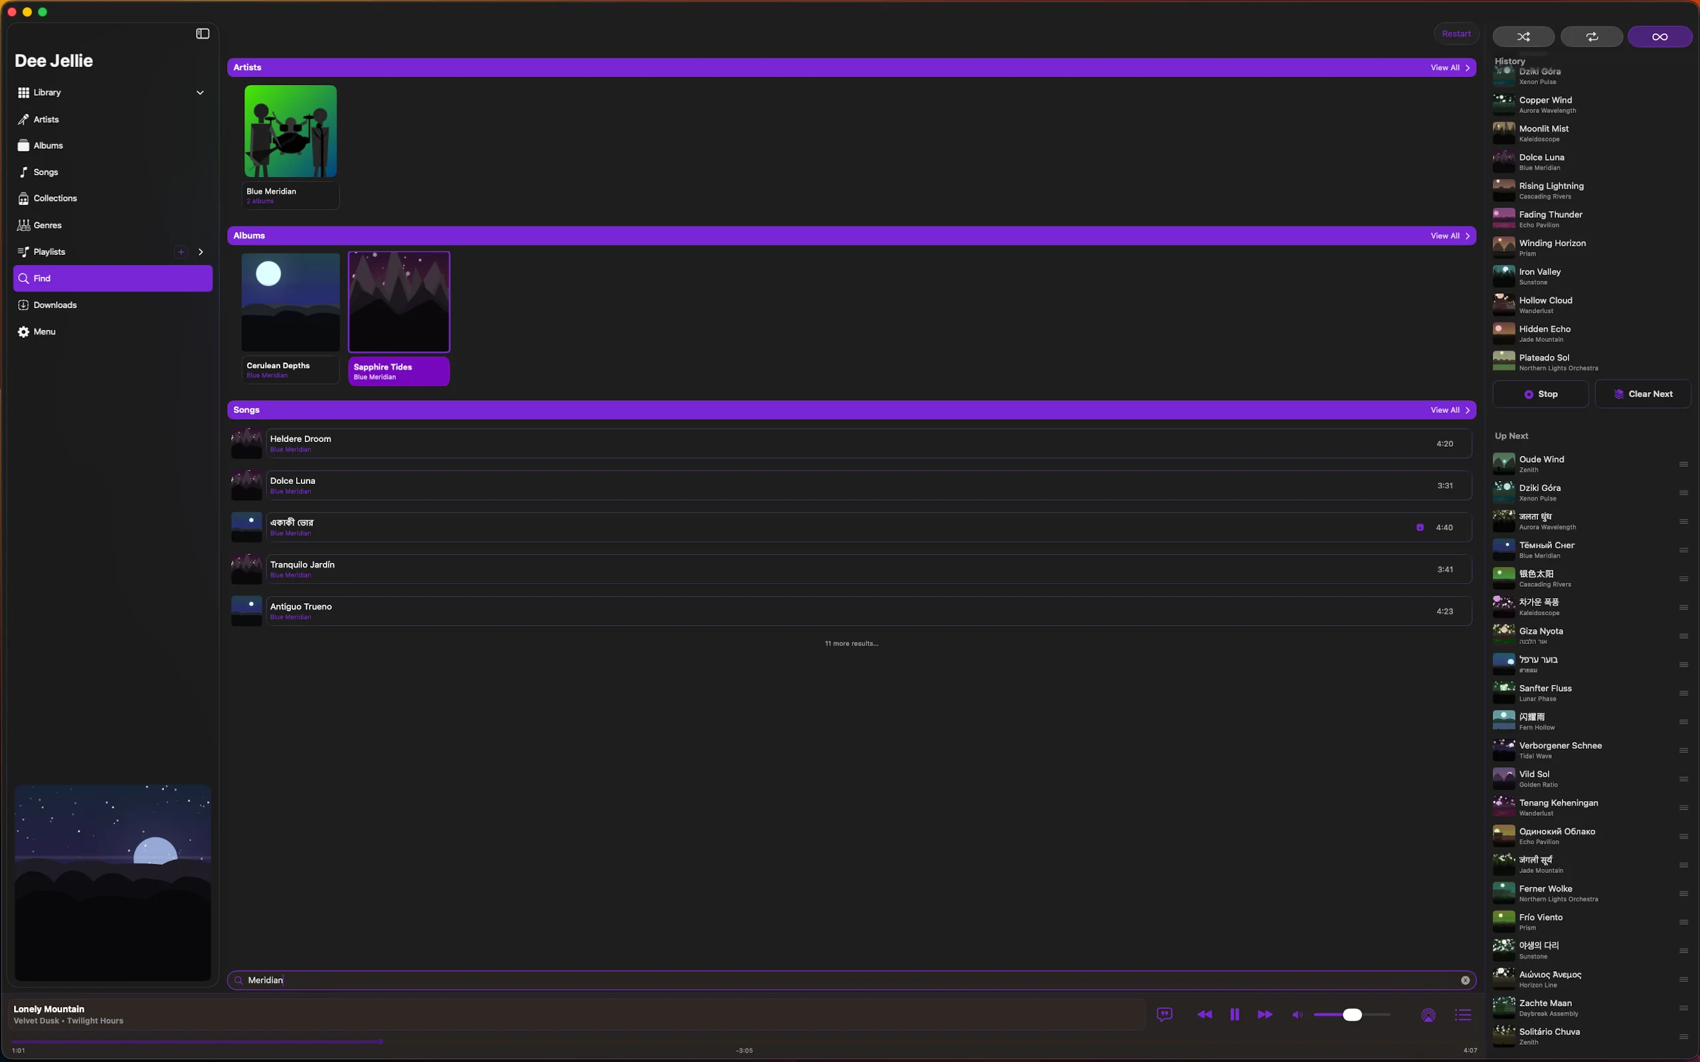Click the Clear Next button
The height and width of the screenshot is (1062, 1700).
pos(1642,394)
